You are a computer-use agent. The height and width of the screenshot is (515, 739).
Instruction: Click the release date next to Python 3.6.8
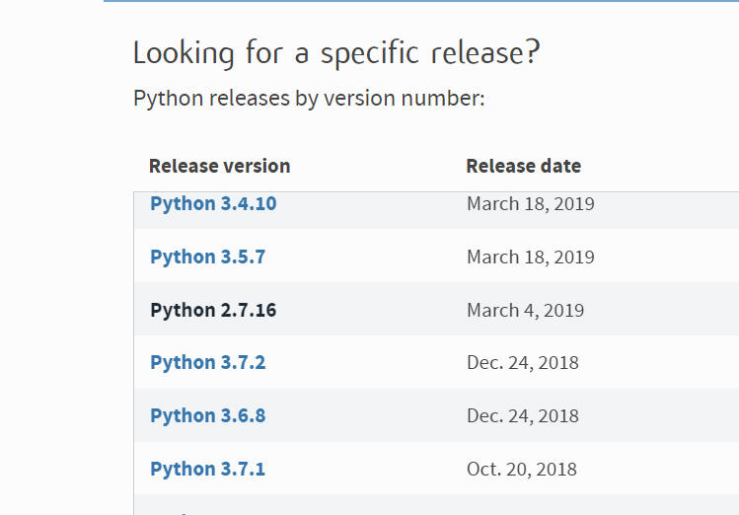click(x=522, y=415)
